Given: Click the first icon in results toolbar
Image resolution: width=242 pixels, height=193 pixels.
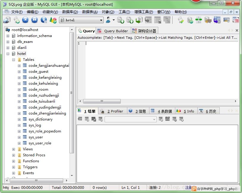Looking at the screenshot, I should pyautogui.click(x=80, y=119).
